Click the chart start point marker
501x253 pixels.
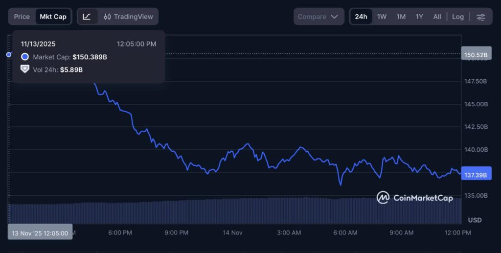9,54
